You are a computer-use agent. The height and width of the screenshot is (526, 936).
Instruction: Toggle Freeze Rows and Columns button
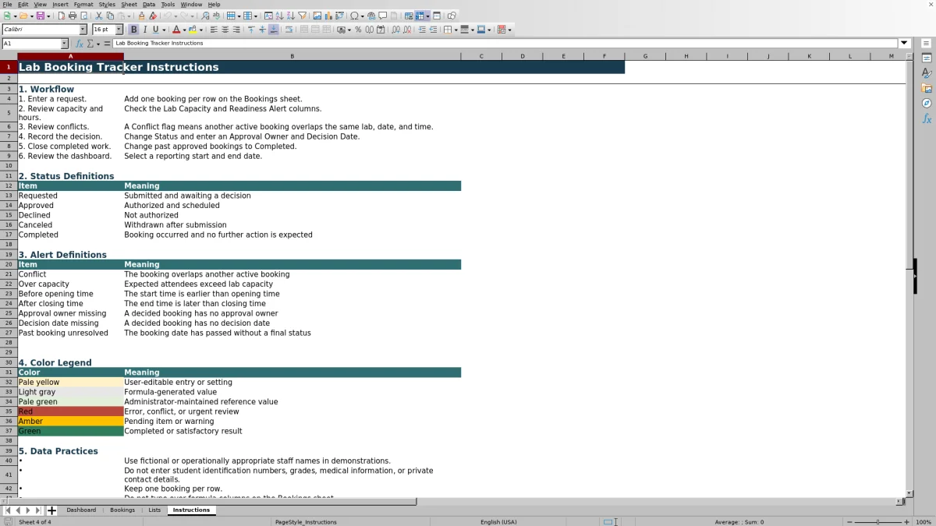420,16
